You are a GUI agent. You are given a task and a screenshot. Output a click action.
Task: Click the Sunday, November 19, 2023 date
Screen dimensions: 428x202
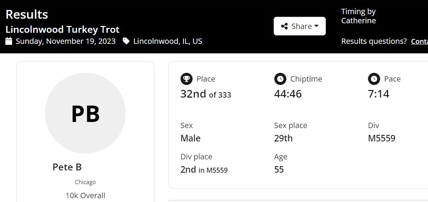tap(66, 41)
